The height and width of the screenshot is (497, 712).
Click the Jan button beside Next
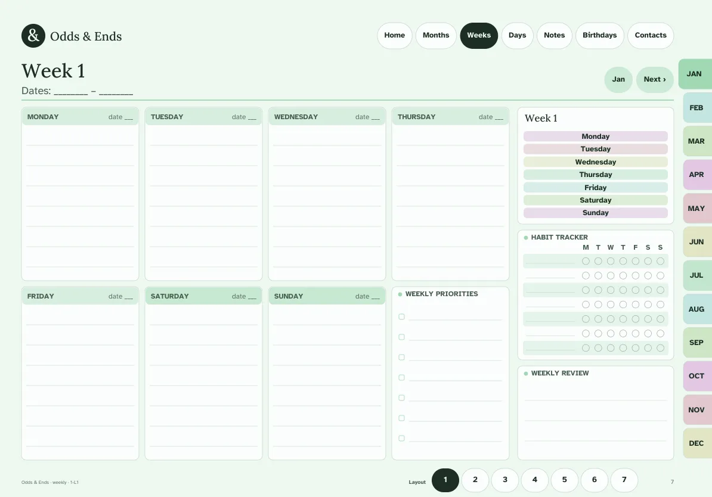[x=618, y=79]
